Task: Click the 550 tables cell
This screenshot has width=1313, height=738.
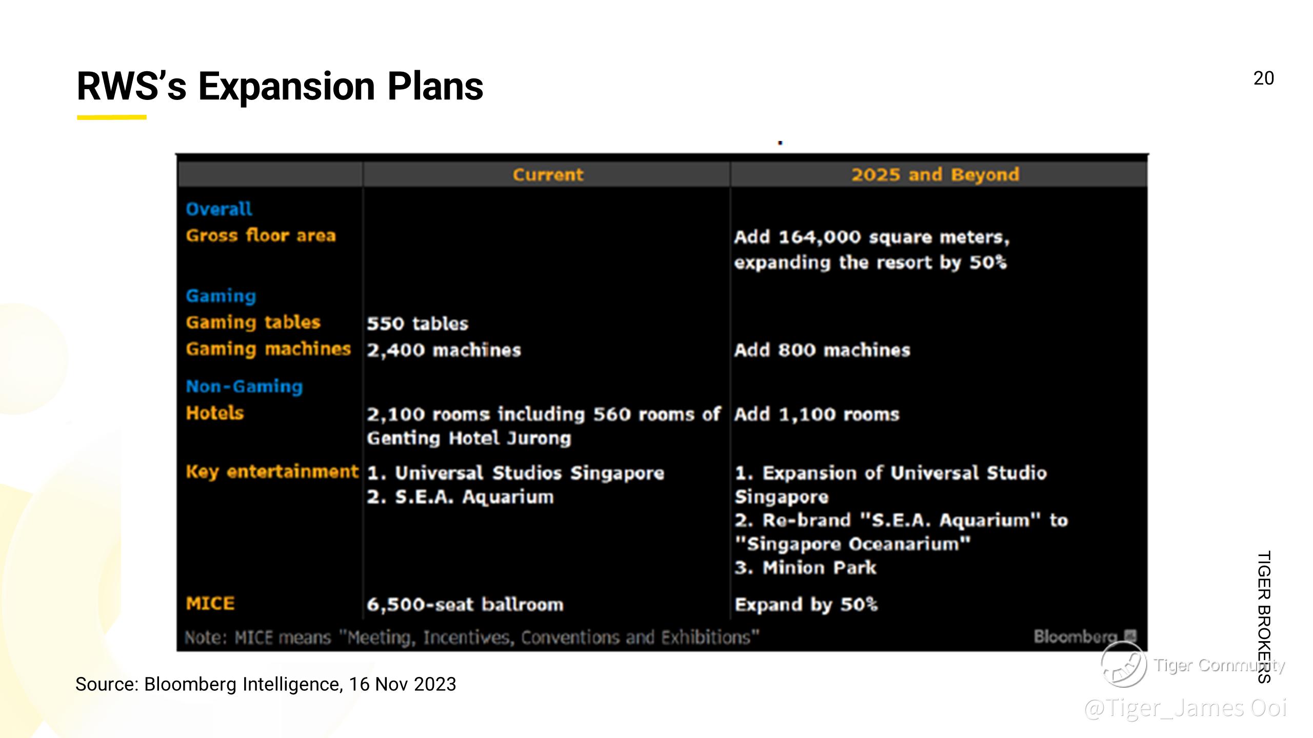Action: [417, 323]
